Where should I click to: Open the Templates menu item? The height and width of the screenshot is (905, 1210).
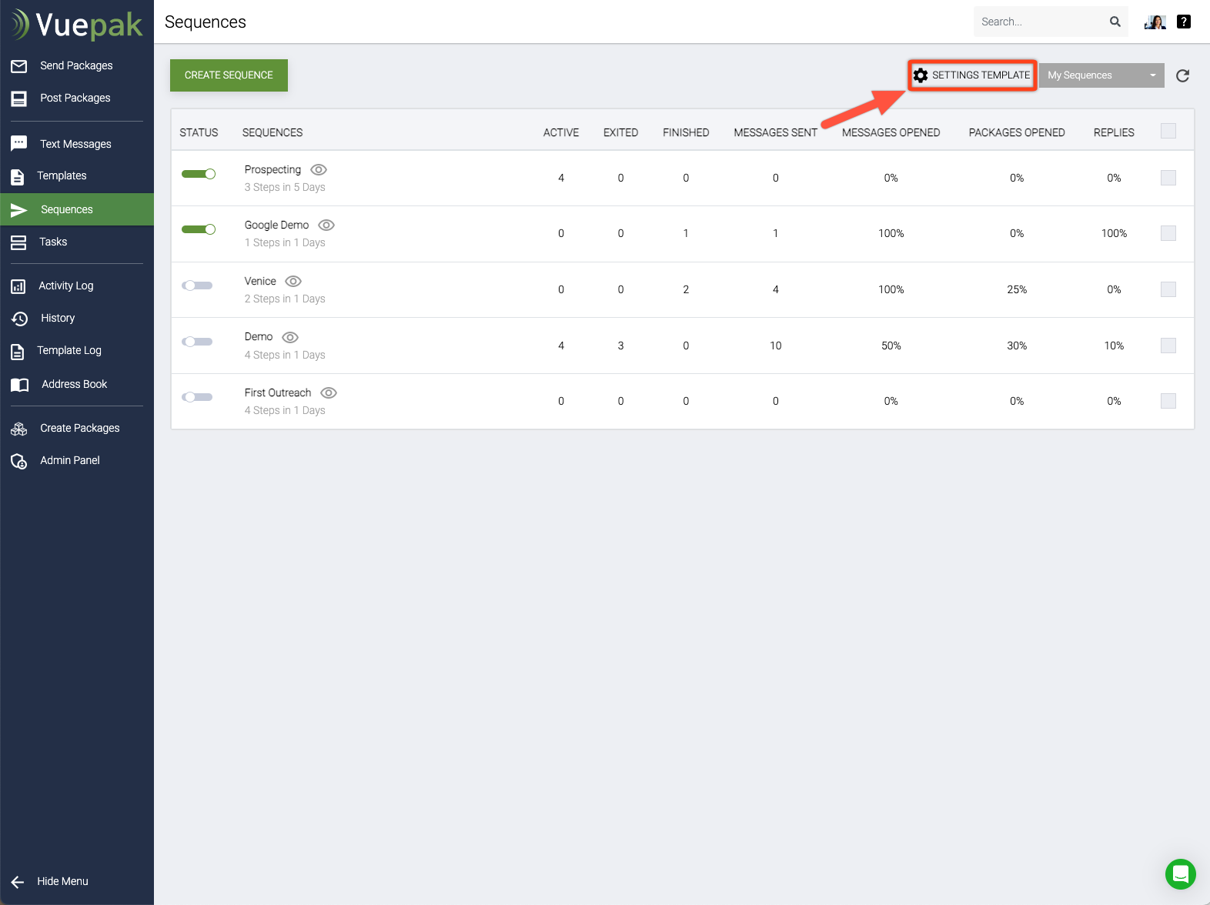pyautogui.click(x=62, y=175)
